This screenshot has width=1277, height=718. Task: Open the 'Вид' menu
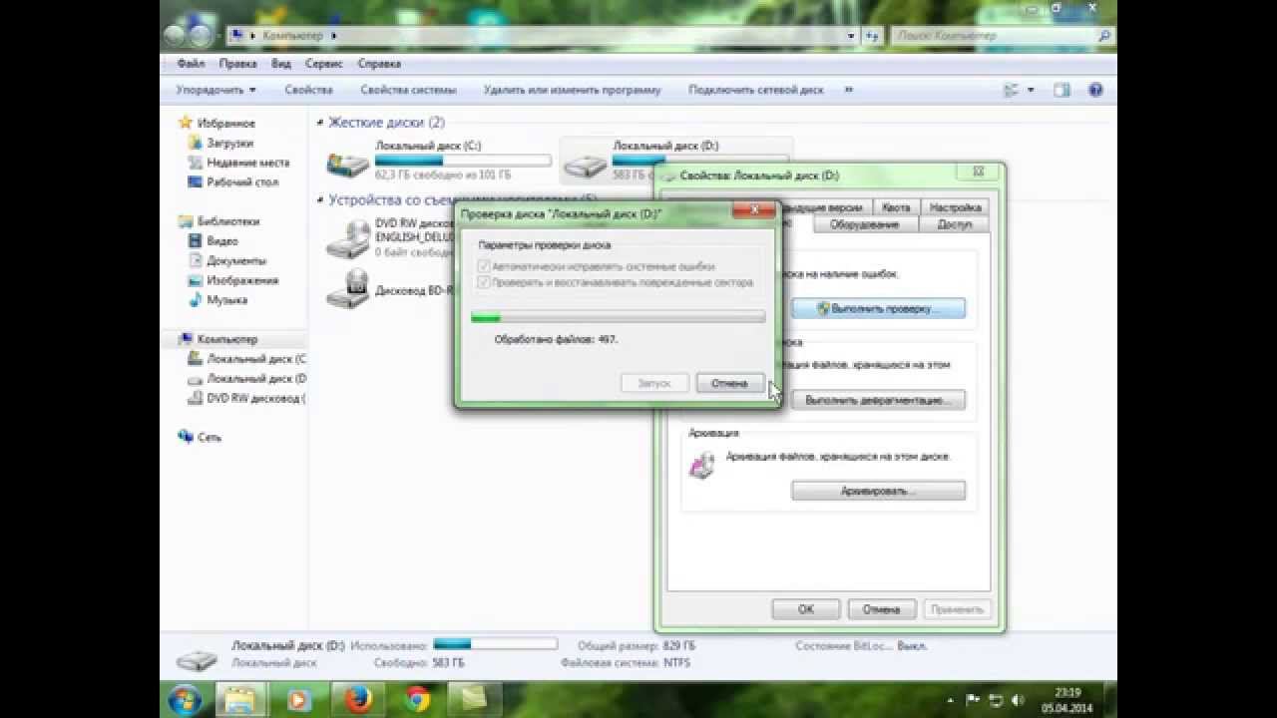[281, 63]
